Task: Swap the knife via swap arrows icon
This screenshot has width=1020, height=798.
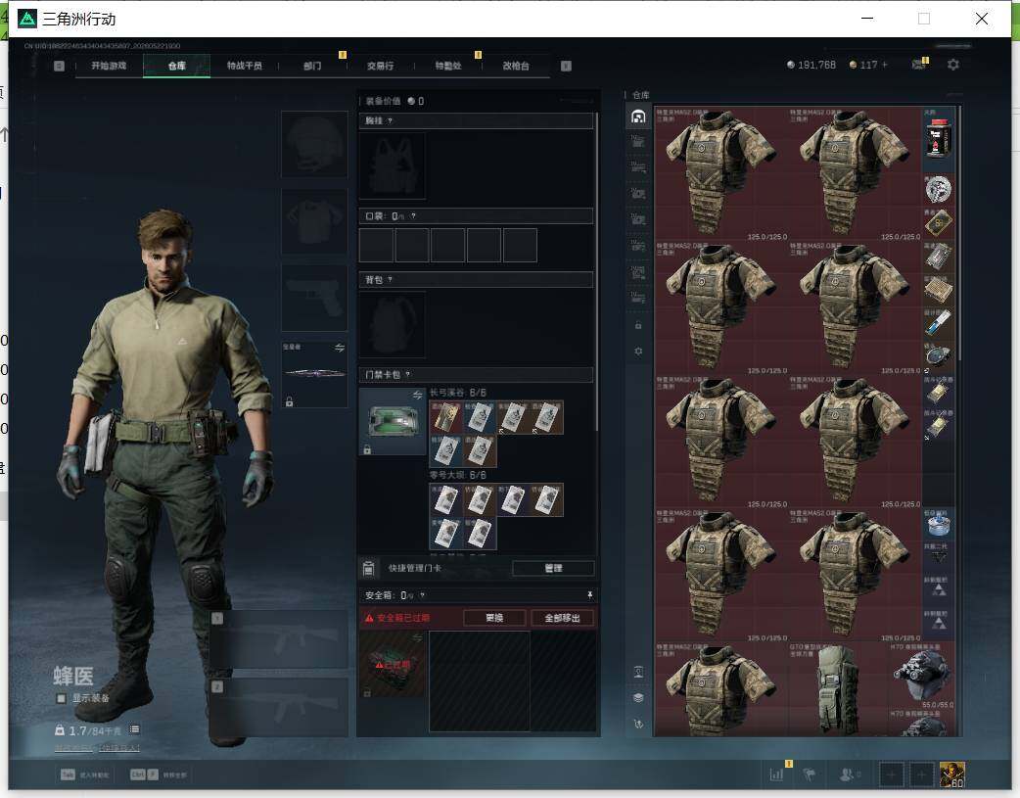Action: (340, 348)
